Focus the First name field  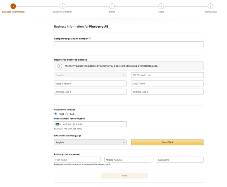(77, 160)
